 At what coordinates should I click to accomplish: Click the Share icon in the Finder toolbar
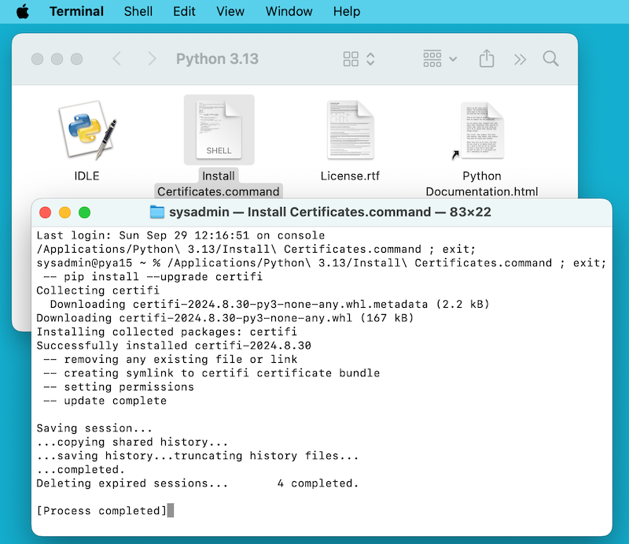point(486,58)
